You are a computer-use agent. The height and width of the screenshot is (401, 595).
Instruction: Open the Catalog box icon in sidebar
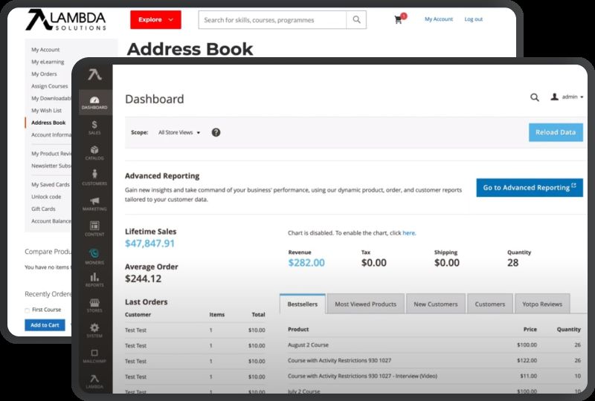click(x=94, y=152)
